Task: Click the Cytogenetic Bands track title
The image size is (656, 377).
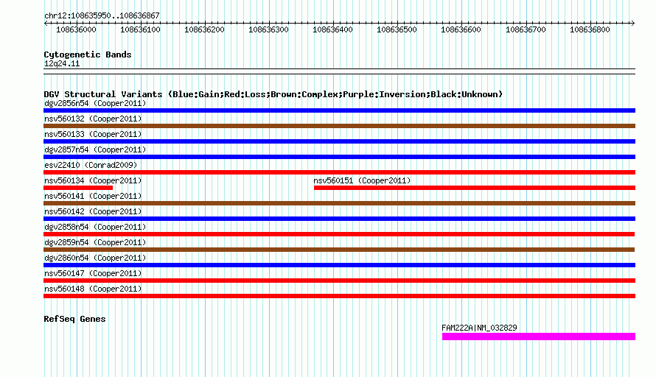Action: tap(88, 54)
